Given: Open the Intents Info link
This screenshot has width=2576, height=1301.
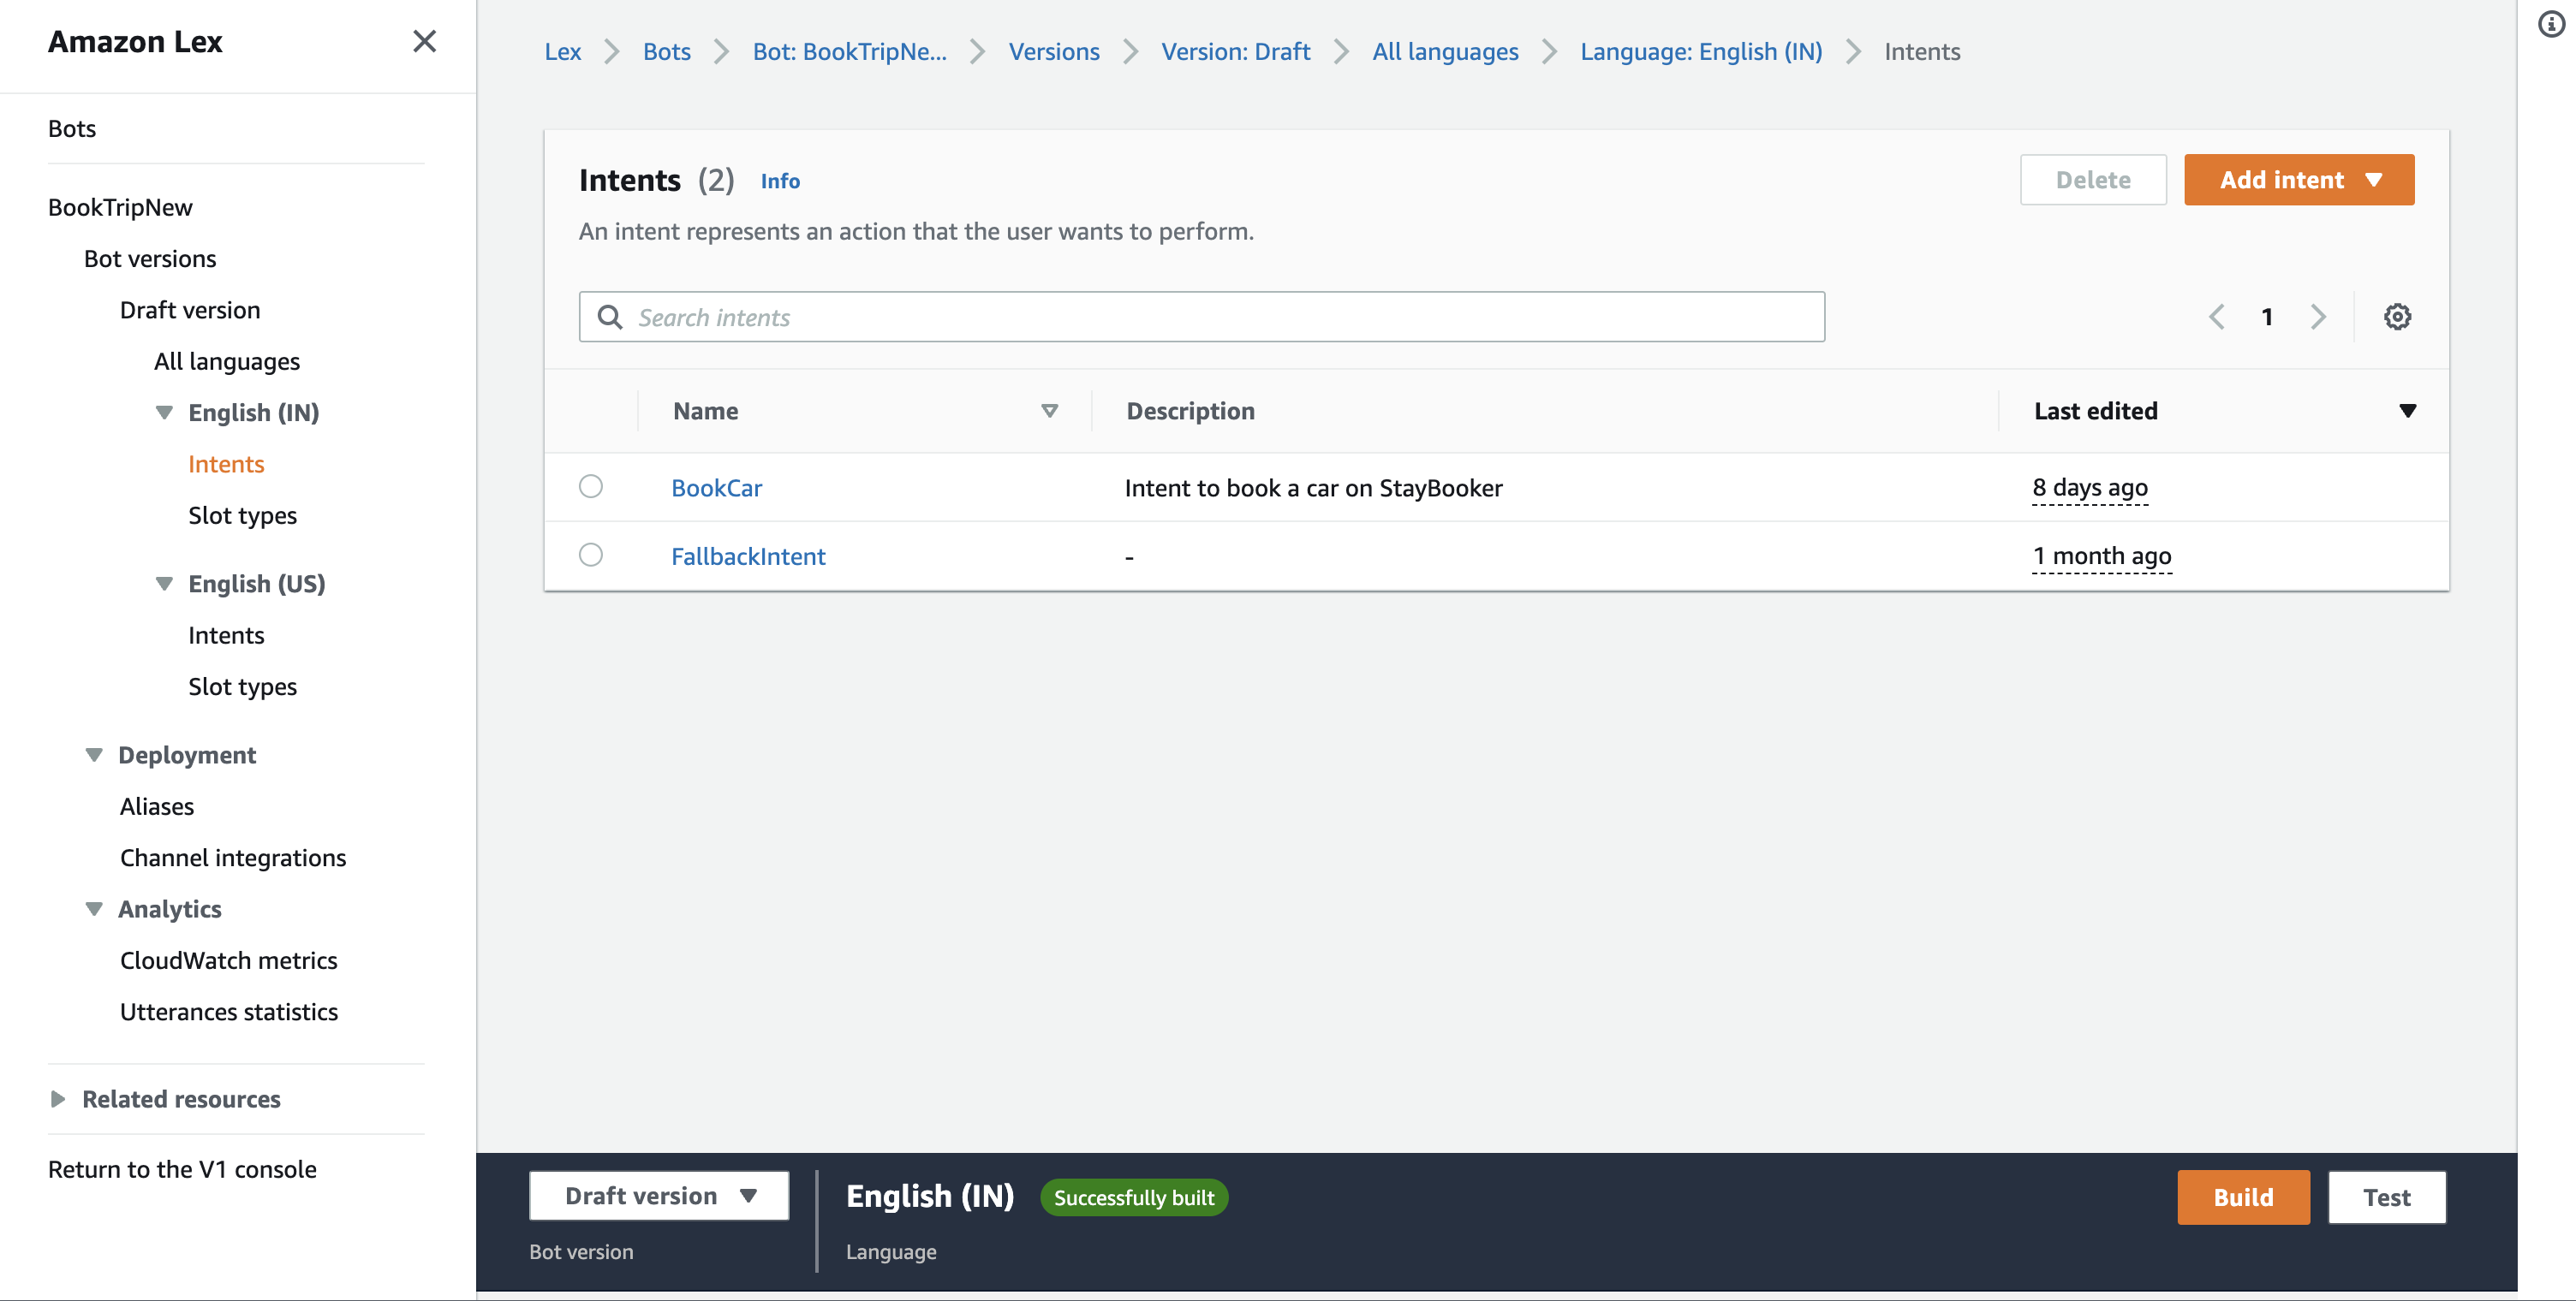Looking at the screenshot, I should 780,181.
